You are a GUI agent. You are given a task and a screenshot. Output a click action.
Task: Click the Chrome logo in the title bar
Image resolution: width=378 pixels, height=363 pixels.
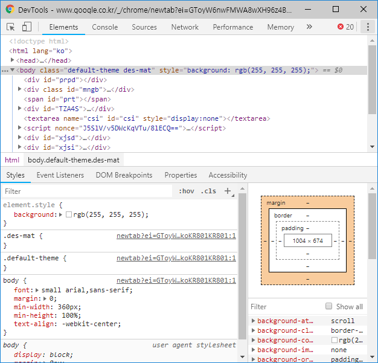tap(10, 10)
